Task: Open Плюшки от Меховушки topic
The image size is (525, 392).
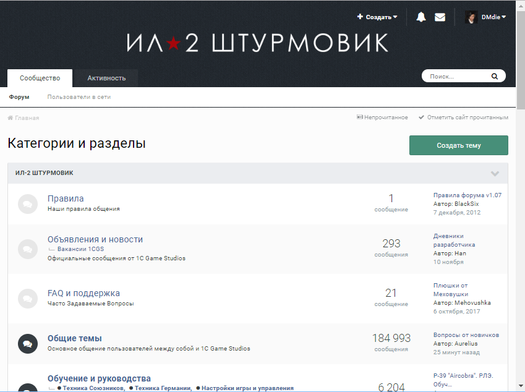Action: [x=451, y=290]
